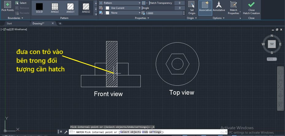Viewport: 285px width, 136px height.
Task: Open the None background color dropdown
Action: click(x=122, y=13)
